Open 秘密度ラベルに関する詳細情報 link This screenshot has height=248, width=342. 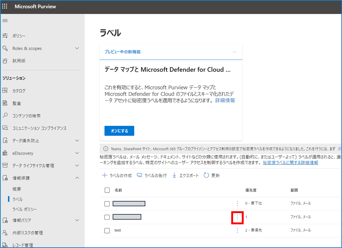coord(291,163)
